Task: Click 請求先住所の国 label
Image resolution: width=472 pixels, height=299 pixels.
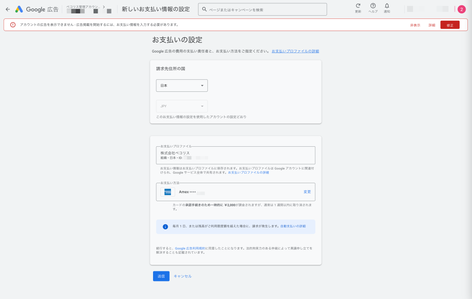Action: point(171,69)
